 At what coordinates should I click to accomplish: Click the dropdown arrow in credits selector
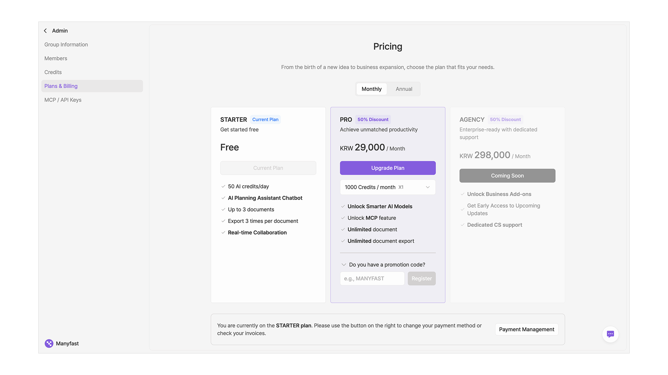coord(428,187)
